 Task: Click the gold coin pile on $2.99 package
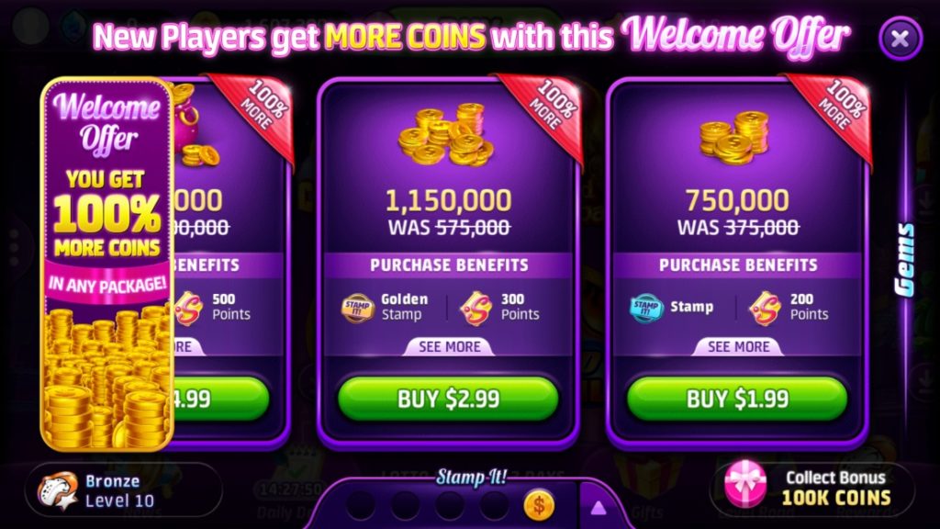click(447, 135)
